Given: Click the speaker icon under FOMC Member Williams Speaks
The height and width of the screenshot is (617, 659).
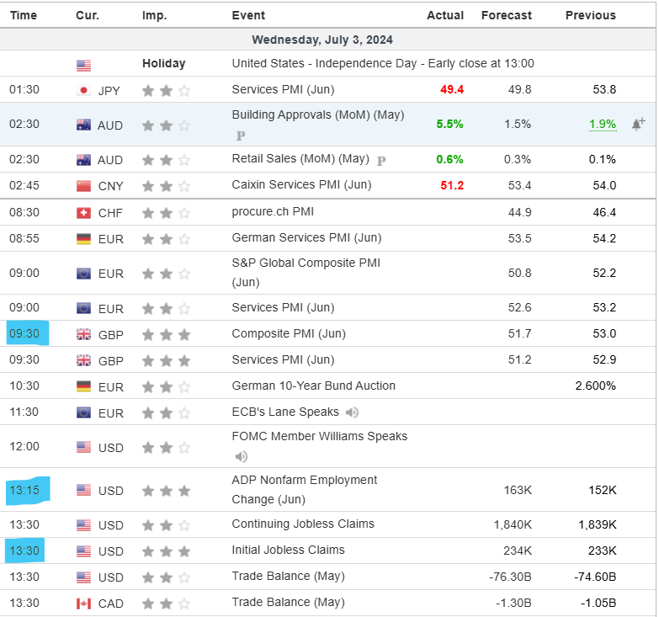Looking at the screenshot, I should click(x=242, y=456).
